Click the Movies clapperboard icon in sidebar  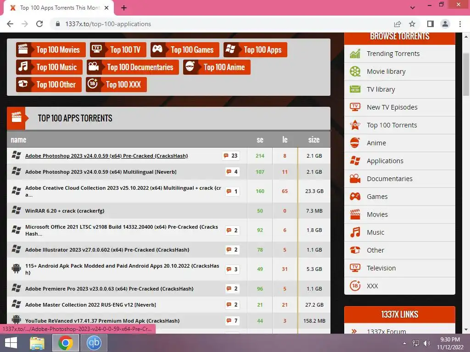click(355, 214)
